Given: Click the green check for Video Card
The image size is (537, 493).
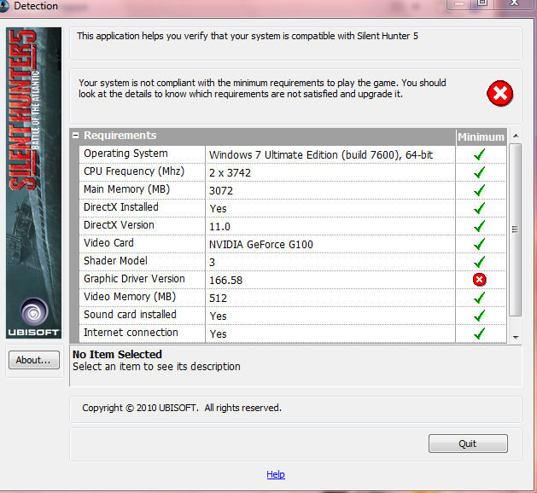Looking at the screenshot, I should pos(480,244).
